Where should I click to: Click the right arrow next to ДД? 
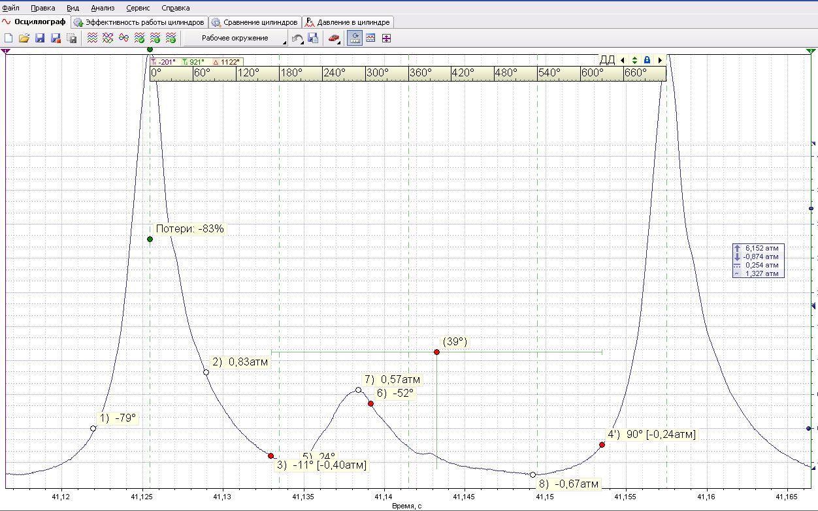(660, 60)
